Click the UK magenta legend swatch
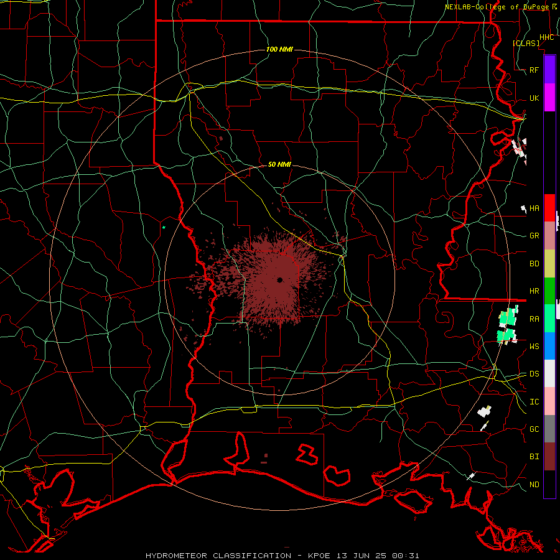560x560 pixels. click(x=549, y=98)
